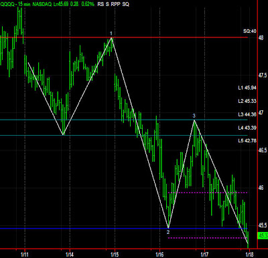
Task: Click the green current price tag
Action: click(x=263, y=235)
